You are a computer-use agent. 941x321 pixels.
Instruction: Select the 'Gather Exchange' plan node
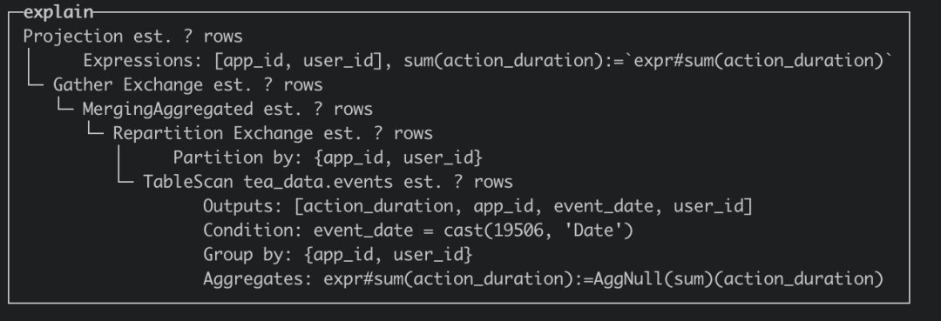[188, 85]
